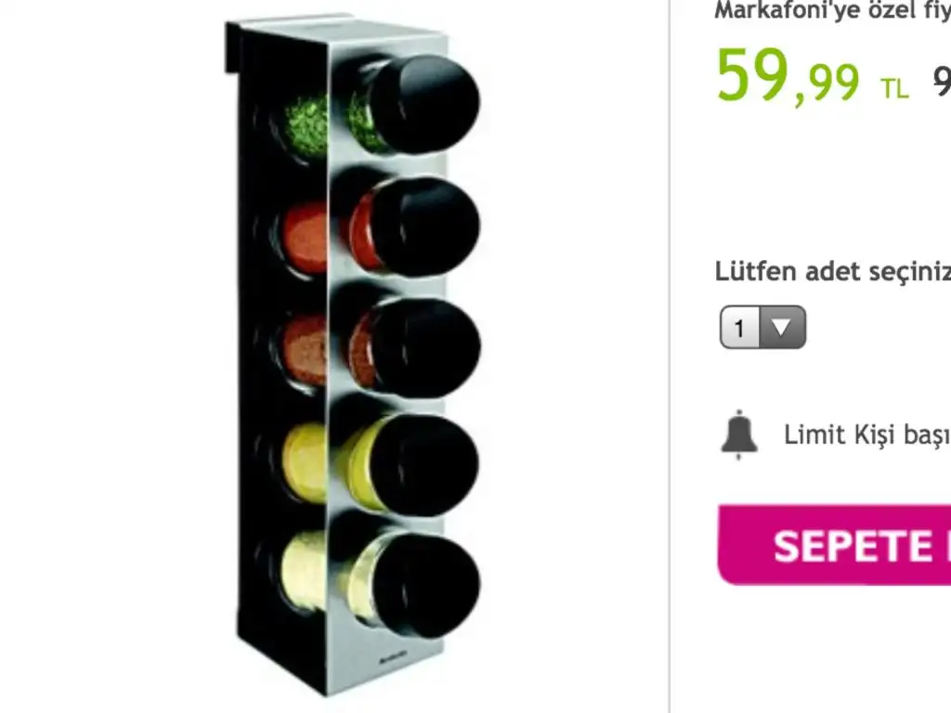Image resolution: width=951 pixels, height=713 pixels.
Task: Open the quantity dropdown arrow
Action: pyautogui.click(x=782, y=328)
